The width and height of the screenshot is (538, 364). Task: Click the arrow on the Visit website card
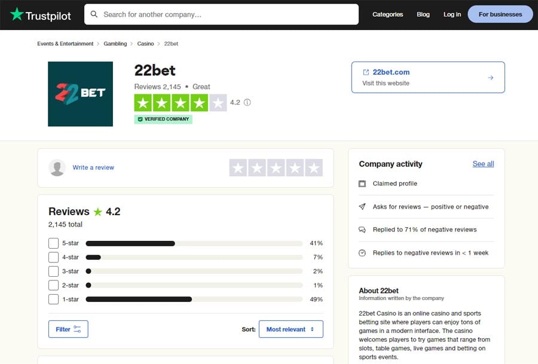click(491, 78)
